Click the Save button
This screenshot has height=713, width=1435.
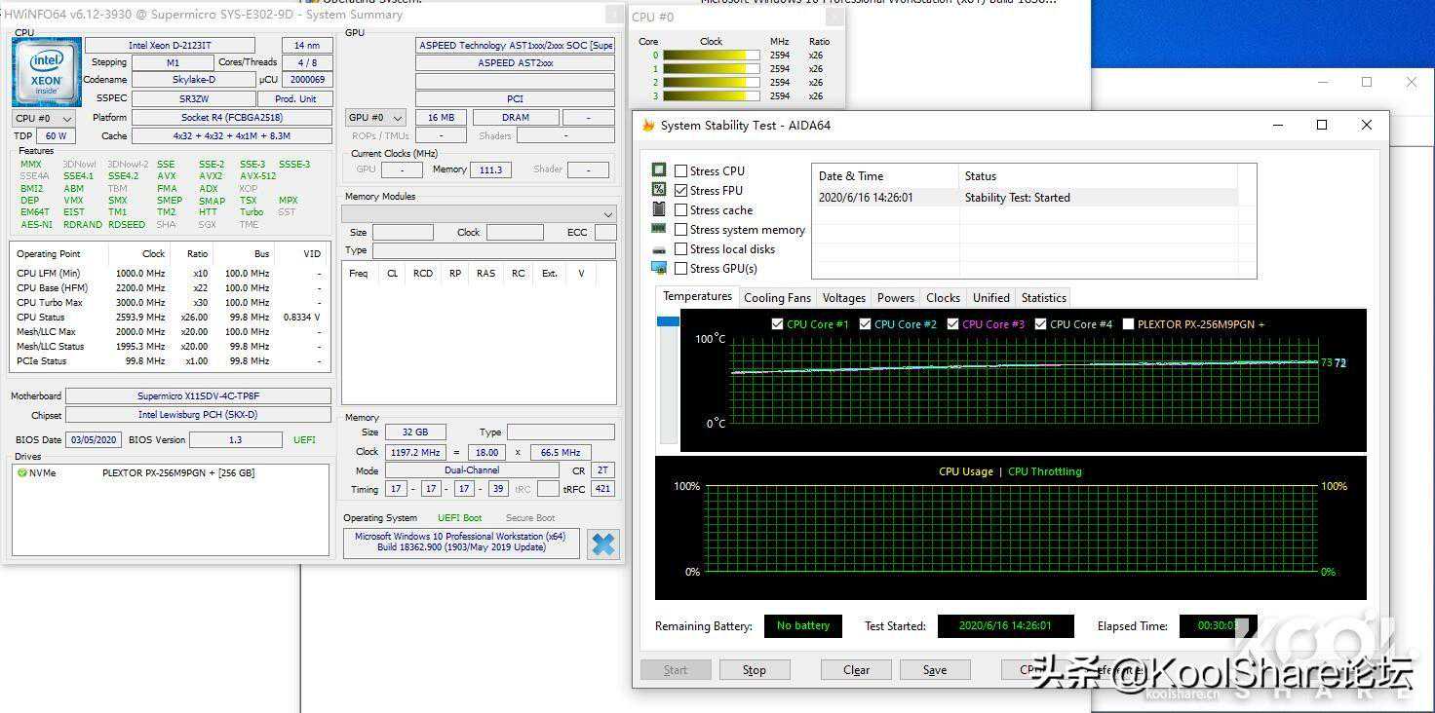click(x=935, y=670)
